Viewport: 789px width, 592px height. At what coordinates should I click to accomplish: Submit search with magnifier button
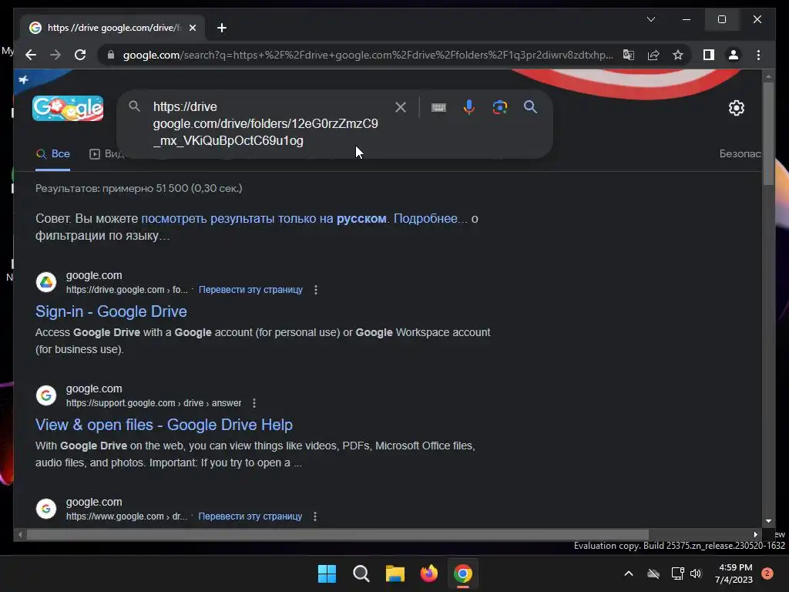530,106
